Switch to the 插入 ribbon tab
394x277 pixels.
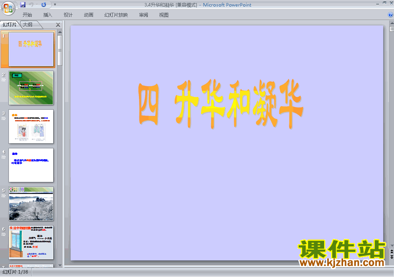click(x=48, y=15)
